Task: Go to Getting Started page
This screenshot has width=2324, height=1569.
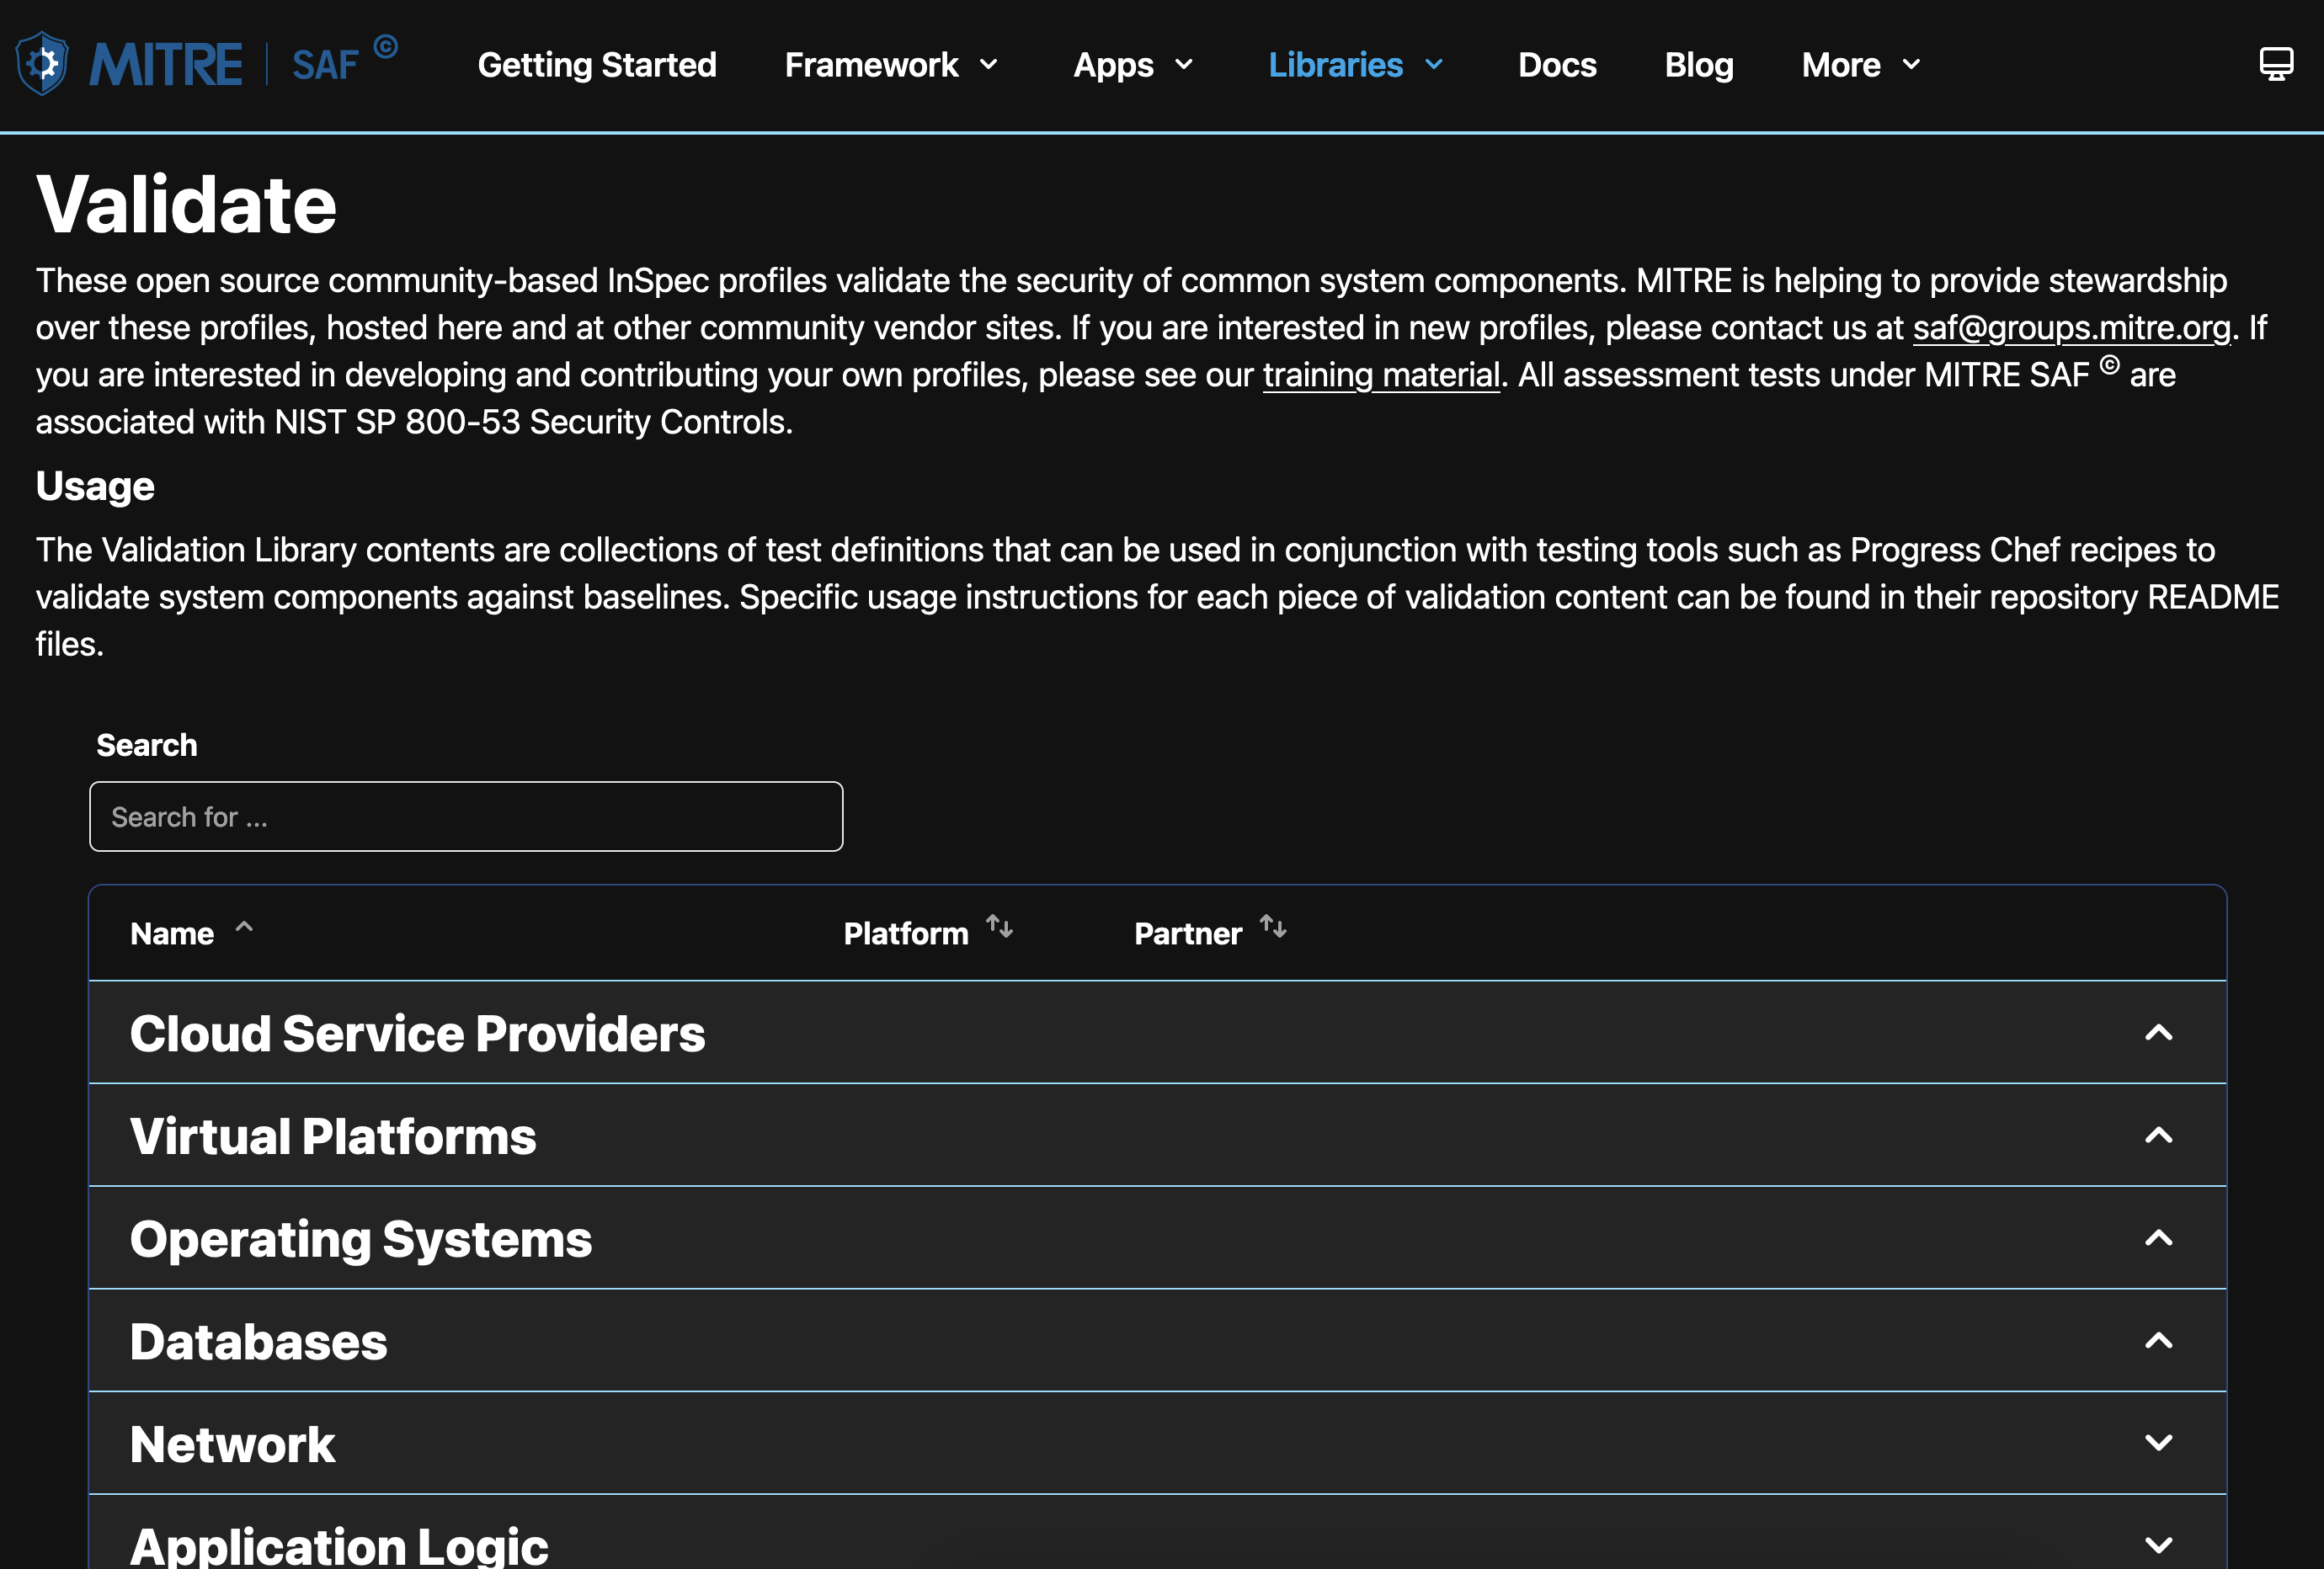Action: coord(597,65)
